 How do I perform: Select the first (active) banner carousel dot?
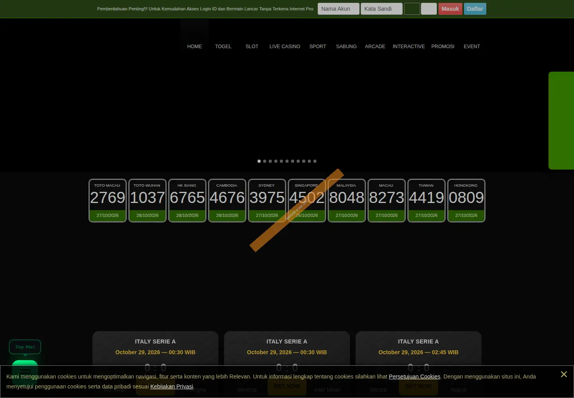point(259,161)
